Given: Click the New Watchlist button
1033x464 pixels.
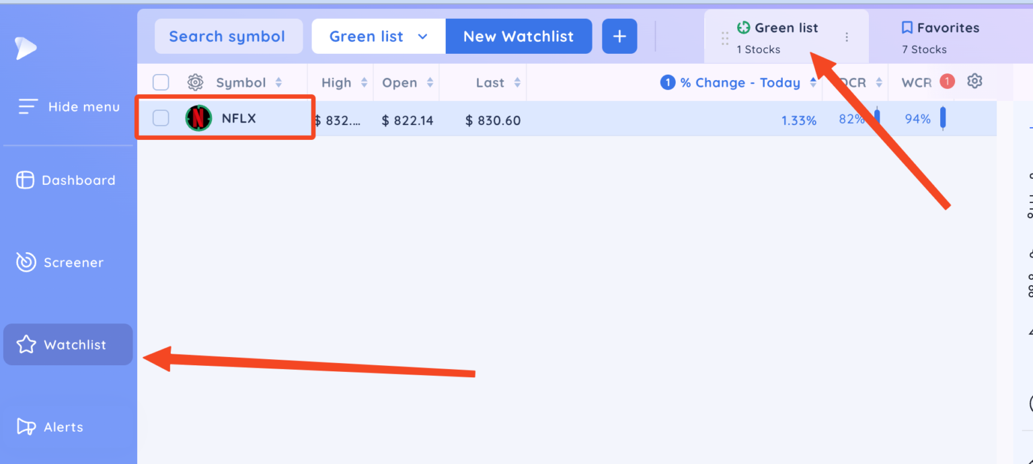Looking at the screenshot, I should pos(518,36).
